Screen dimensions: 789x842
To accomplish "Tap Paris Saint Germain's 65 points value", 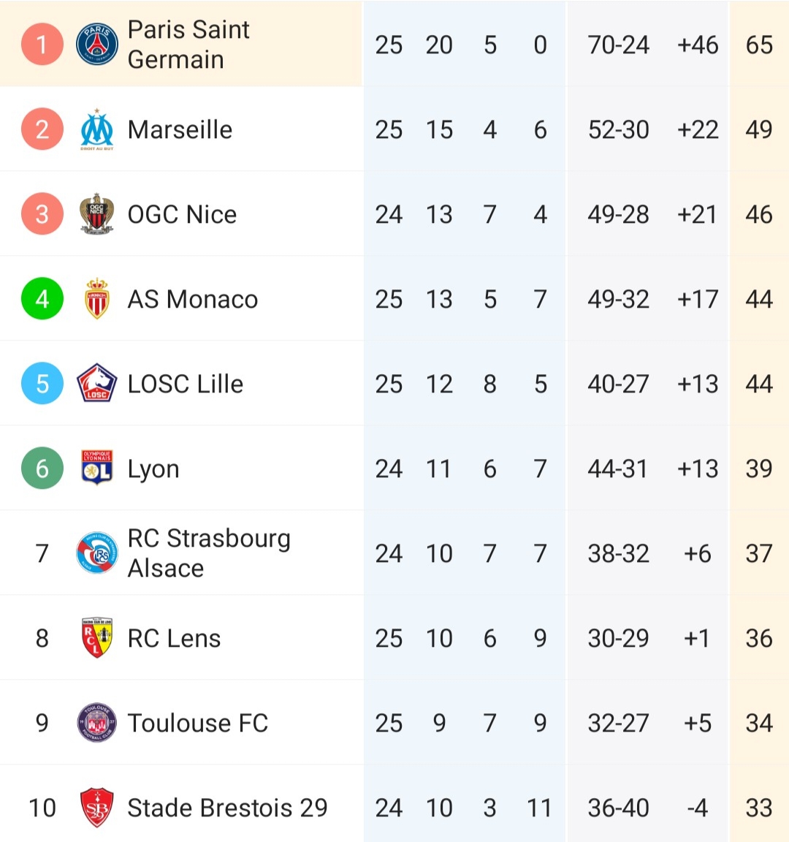I will coord(759,45).
